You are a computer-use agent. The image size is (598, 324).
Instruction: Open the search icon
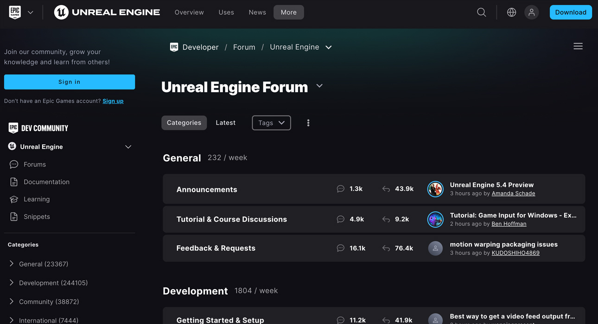[x=481, y=12]
